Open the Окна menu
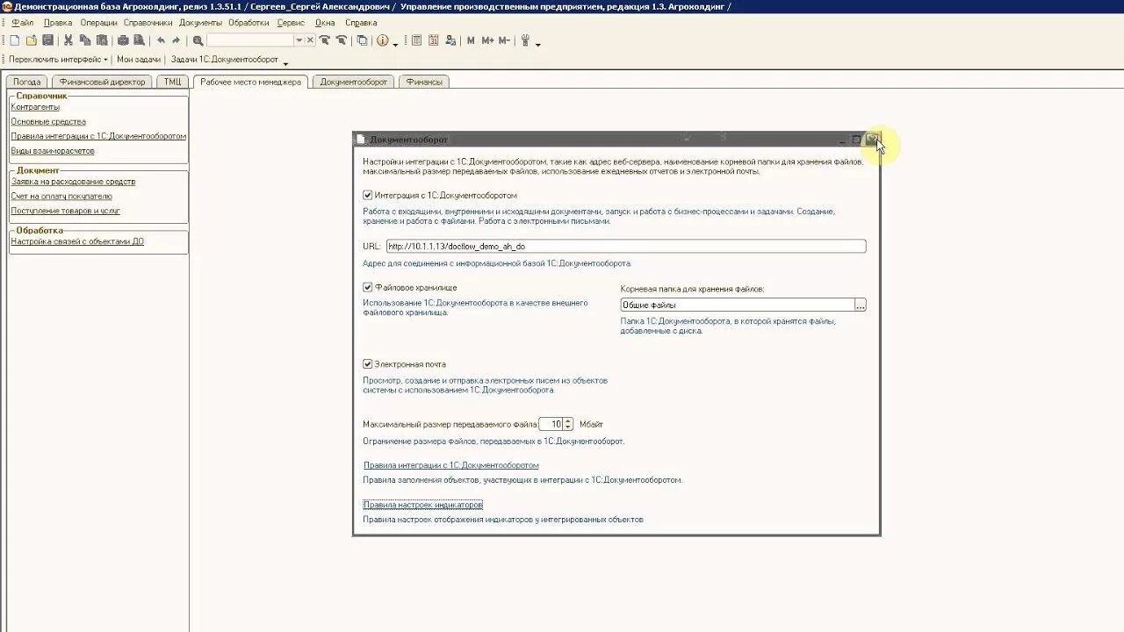 (x=325, y=23)
